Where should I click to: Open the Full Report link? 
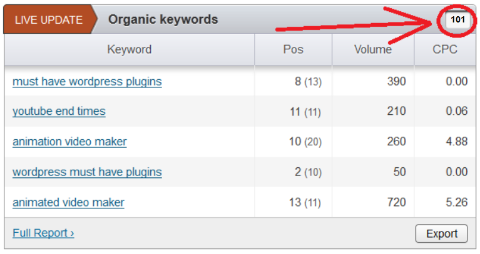tap(43, 233)
